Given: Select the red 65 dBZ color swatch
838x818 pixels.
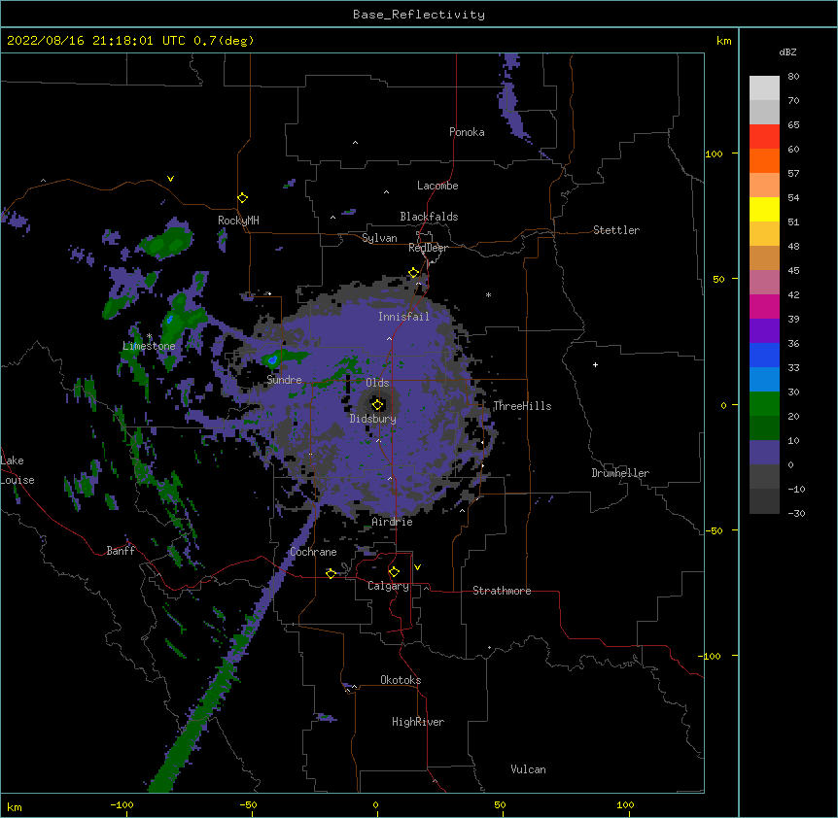Looking at the screenshot, I should tap(764, 136).
